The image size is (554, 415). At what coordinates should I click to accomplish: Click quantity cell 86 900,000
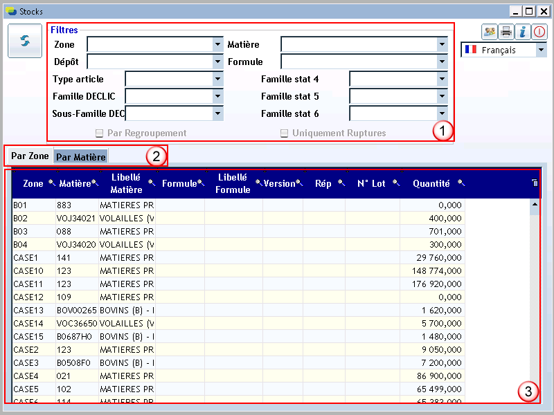click(432, 376)
